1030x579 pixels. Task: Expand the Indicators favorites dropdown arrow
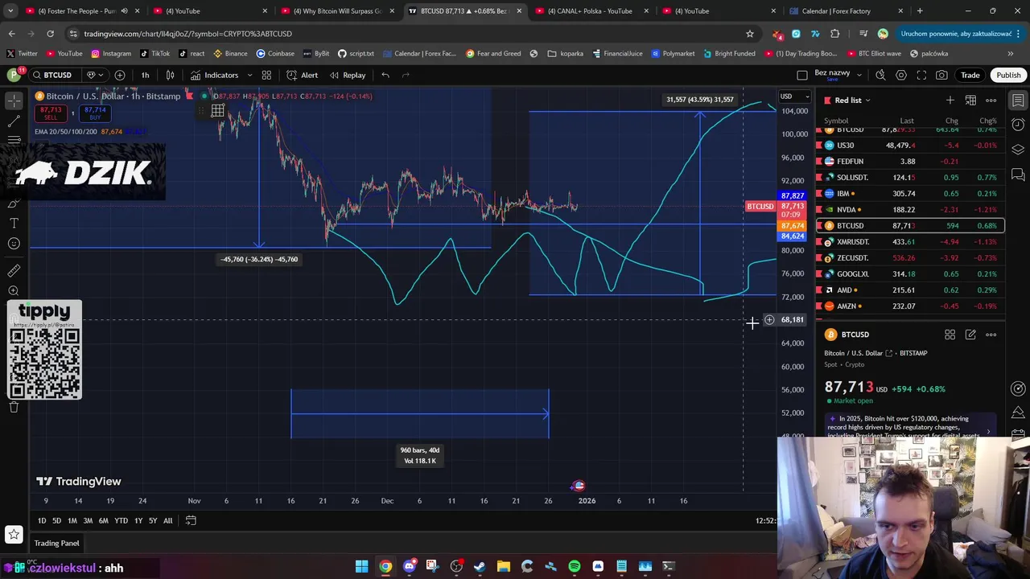pos(249,75)
